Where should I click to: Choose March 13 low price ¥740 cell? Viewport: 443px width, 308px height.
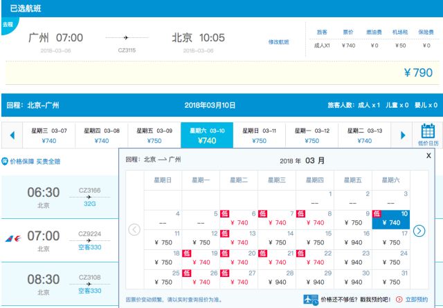tap(239, 239)
